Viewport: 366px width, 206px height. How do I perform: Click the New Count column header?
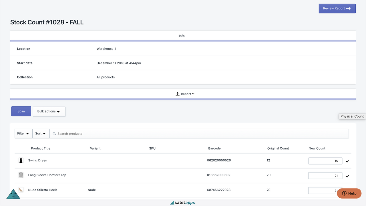tap(317, 148)
